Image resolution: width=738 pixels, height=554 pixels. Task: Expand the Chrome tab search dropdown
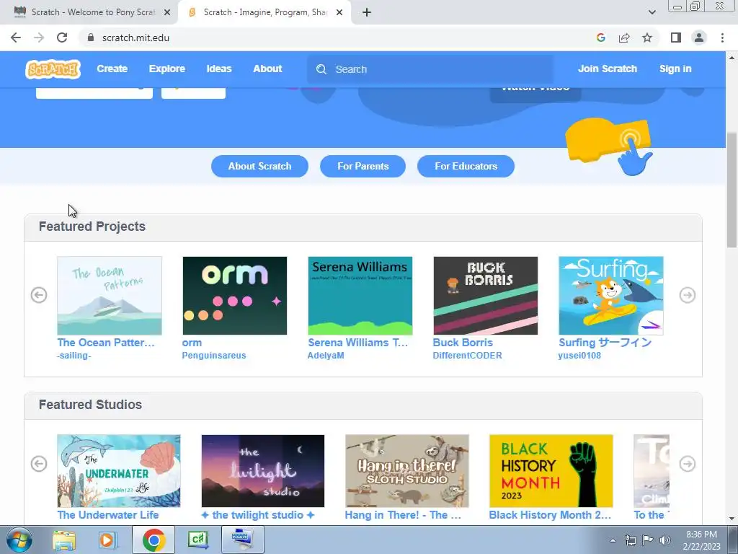pos(652,12)
